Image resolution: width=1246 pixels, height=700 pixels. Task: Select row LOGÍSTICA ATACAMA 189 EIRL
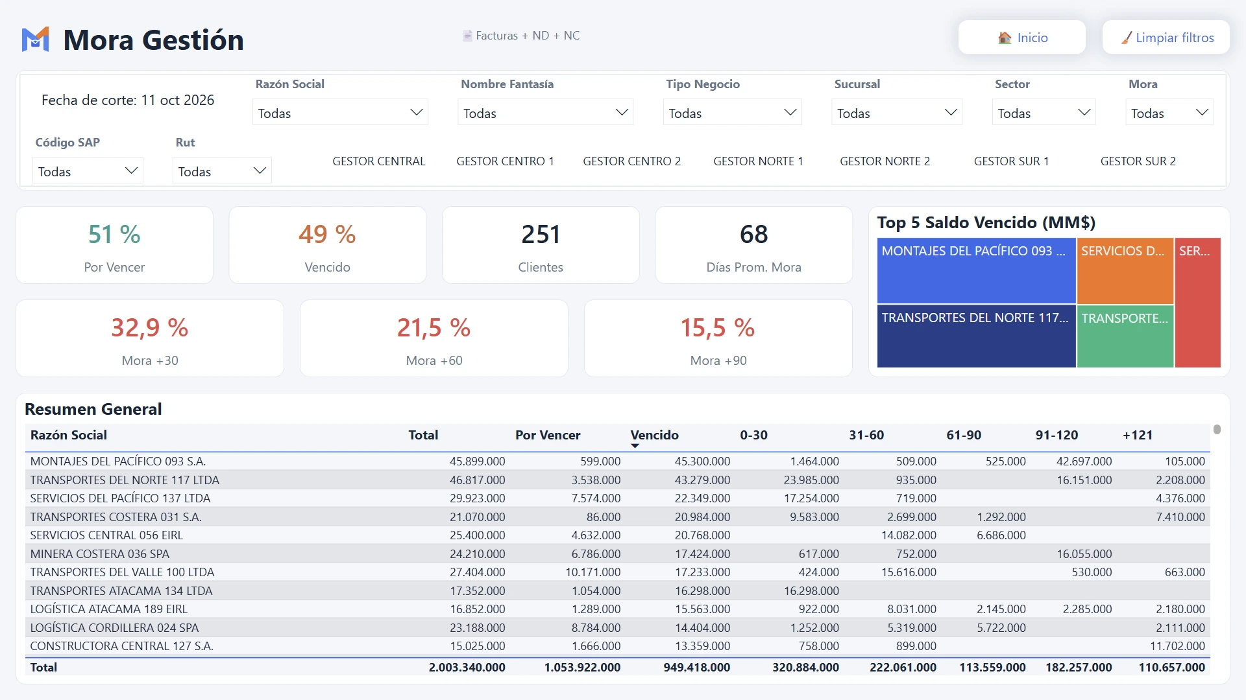(617, 609)
